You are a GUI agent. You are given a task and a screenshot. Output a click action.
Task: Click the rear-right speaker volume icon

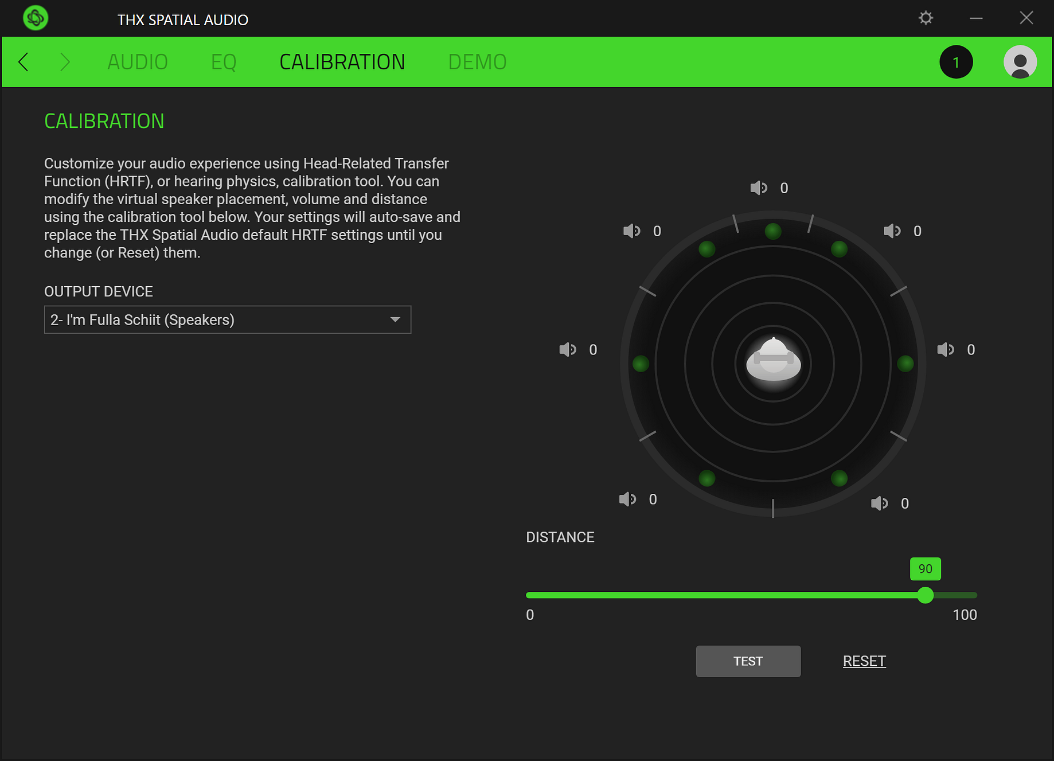(879, 503)
